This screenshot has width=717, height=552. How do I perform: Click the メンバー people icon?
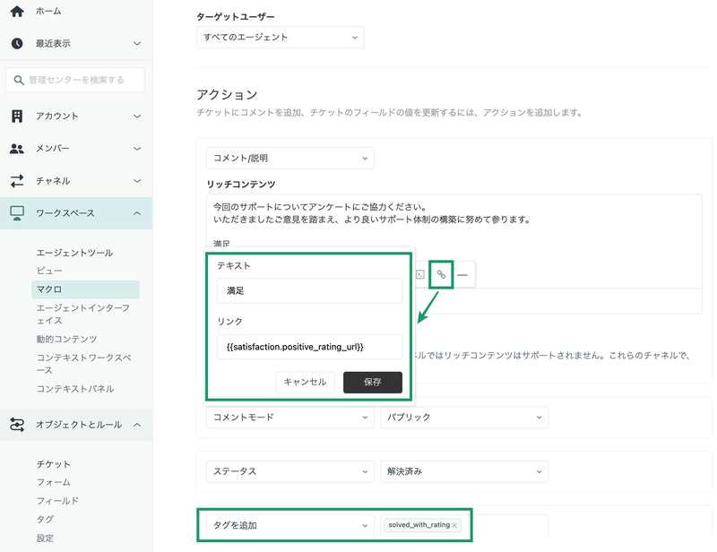point(17,149)
